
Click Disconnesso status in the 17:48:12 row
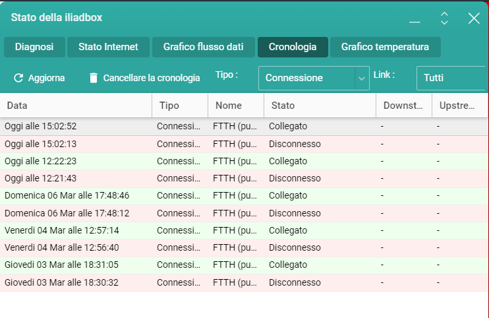pos(295,214)
